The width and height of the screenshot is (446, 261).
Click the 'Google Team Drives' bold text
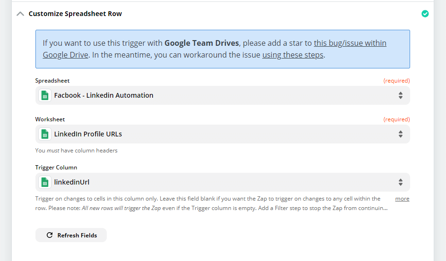click(x=202, y=43)
